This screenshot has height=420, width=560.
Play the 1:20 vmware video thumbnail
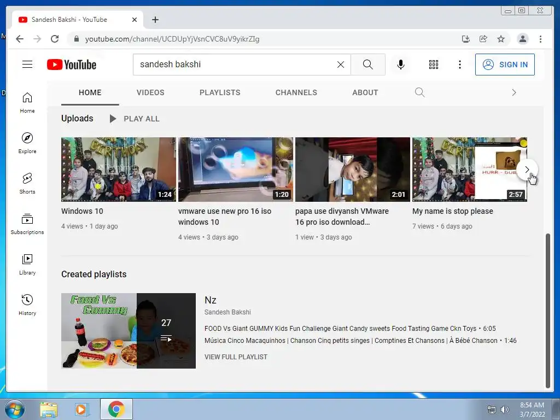236,170
